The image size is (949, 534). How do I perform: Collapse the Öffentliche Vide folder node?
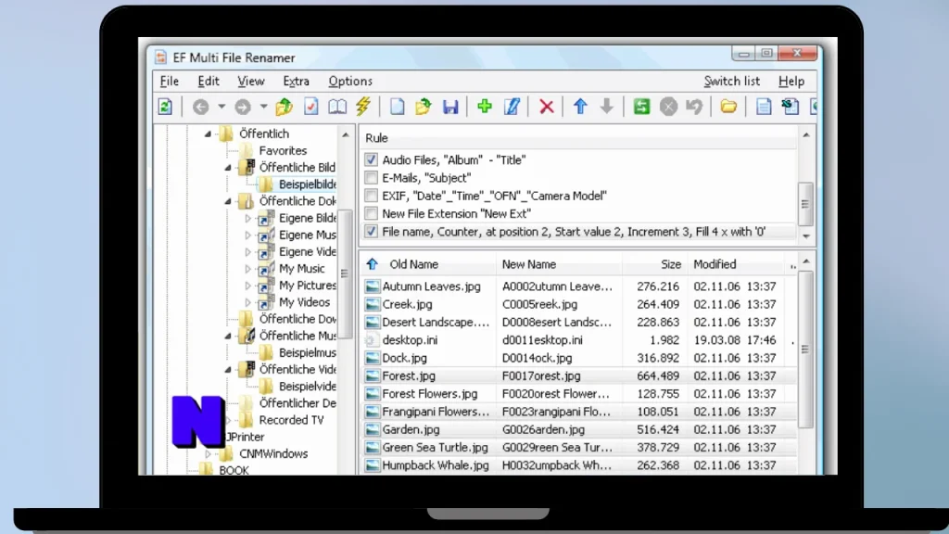(x=228, y=369)
